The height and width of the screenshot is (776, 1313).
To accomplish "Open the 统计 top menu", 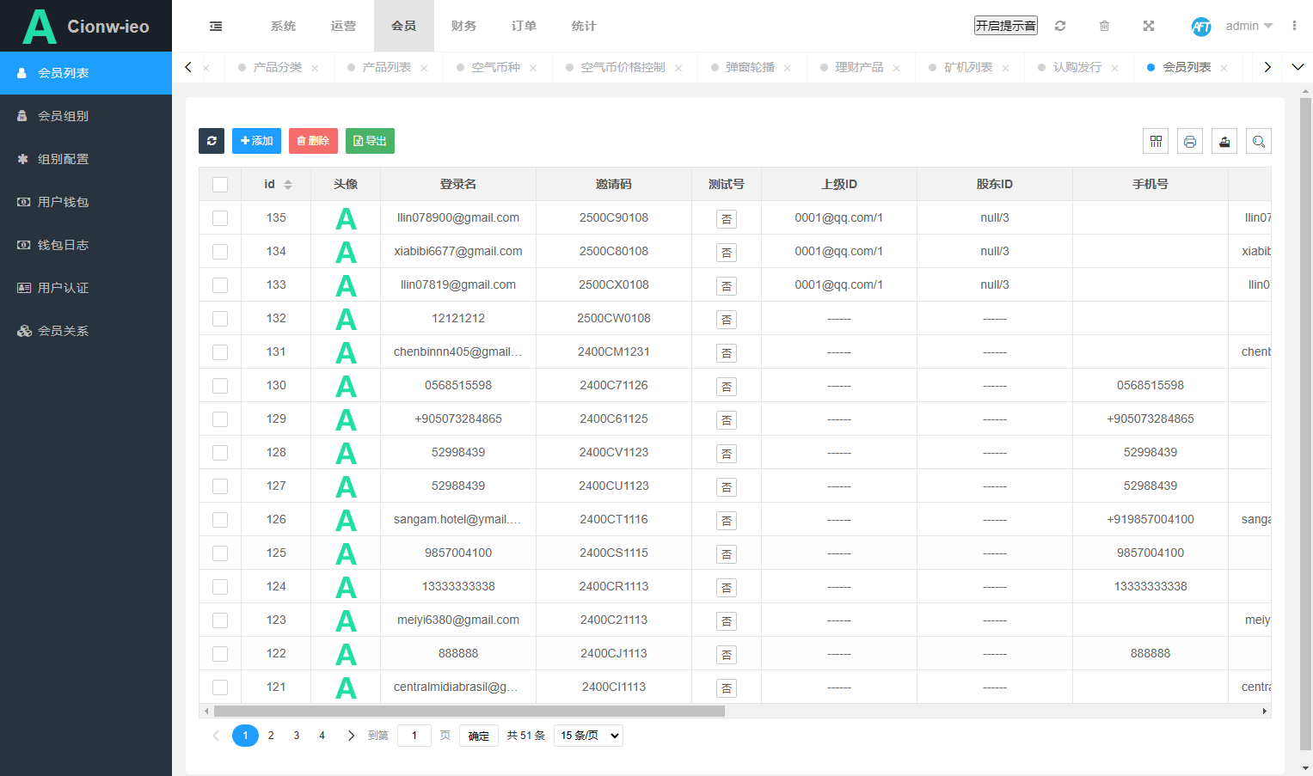I will click(584, 26).
